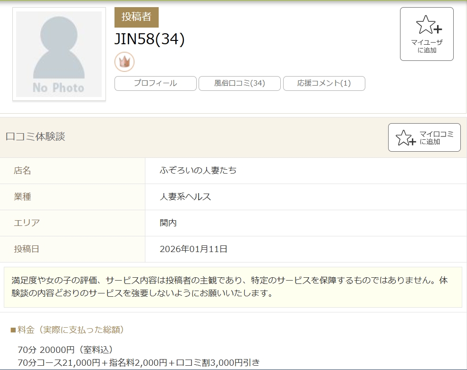Click the star icon in マイ口コミに追加
The width and height of the screenshot is (467, 370).
pyautogui.click(x=405, y=138)
